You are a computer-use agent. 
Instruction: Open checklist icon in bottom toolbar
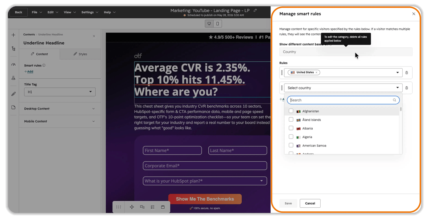coord(152,207)
